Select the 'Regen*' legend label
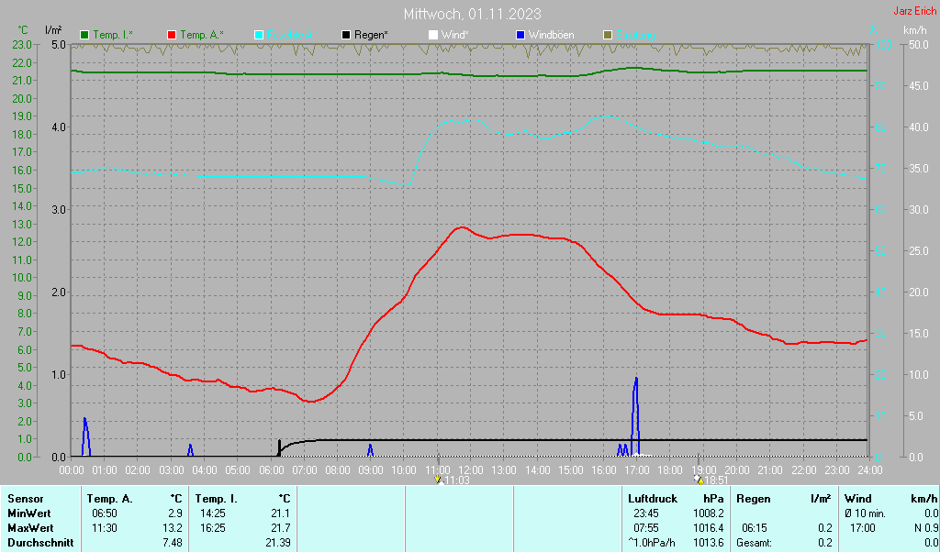Viewport: 940px width, 552px height. coord(371,36)
